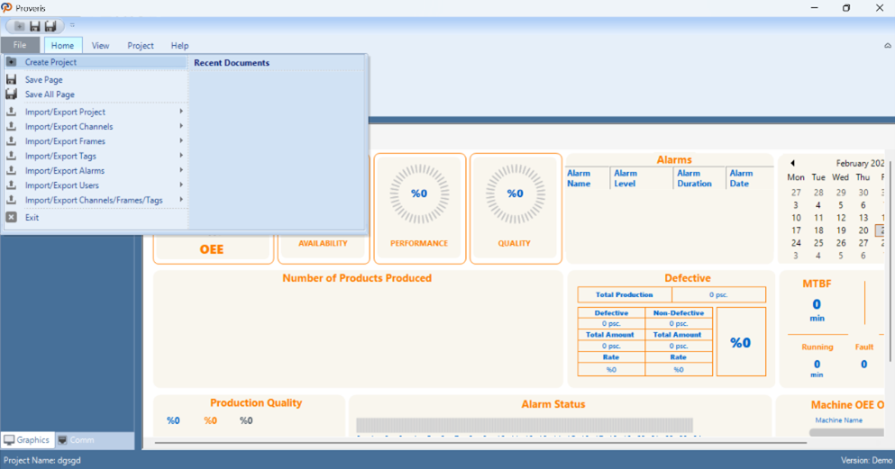This screenshot has height=469, width=895.
Task: Click the QUALITY %0 gauge
Action: (x=515, y=194)
